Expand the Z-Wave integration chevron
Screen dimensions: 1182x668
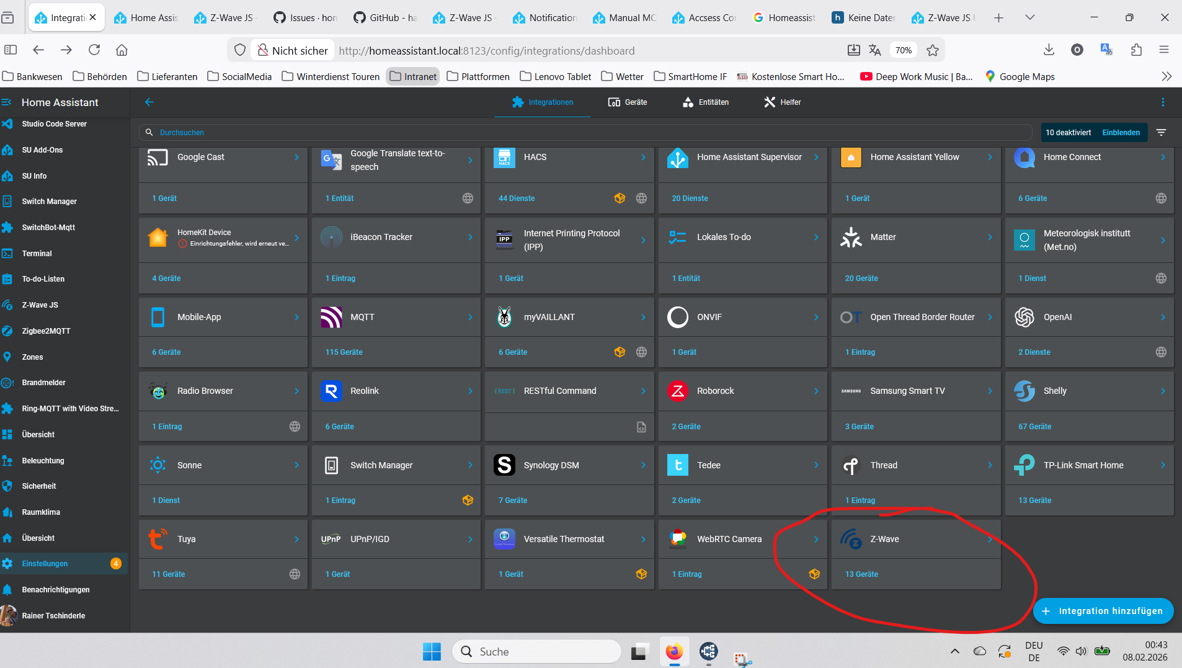click(x=990, y=539)
